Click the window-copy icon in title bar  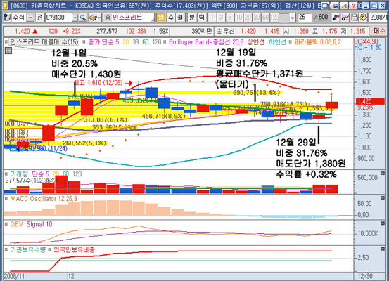pyautogui.click(x=326, y=6)
